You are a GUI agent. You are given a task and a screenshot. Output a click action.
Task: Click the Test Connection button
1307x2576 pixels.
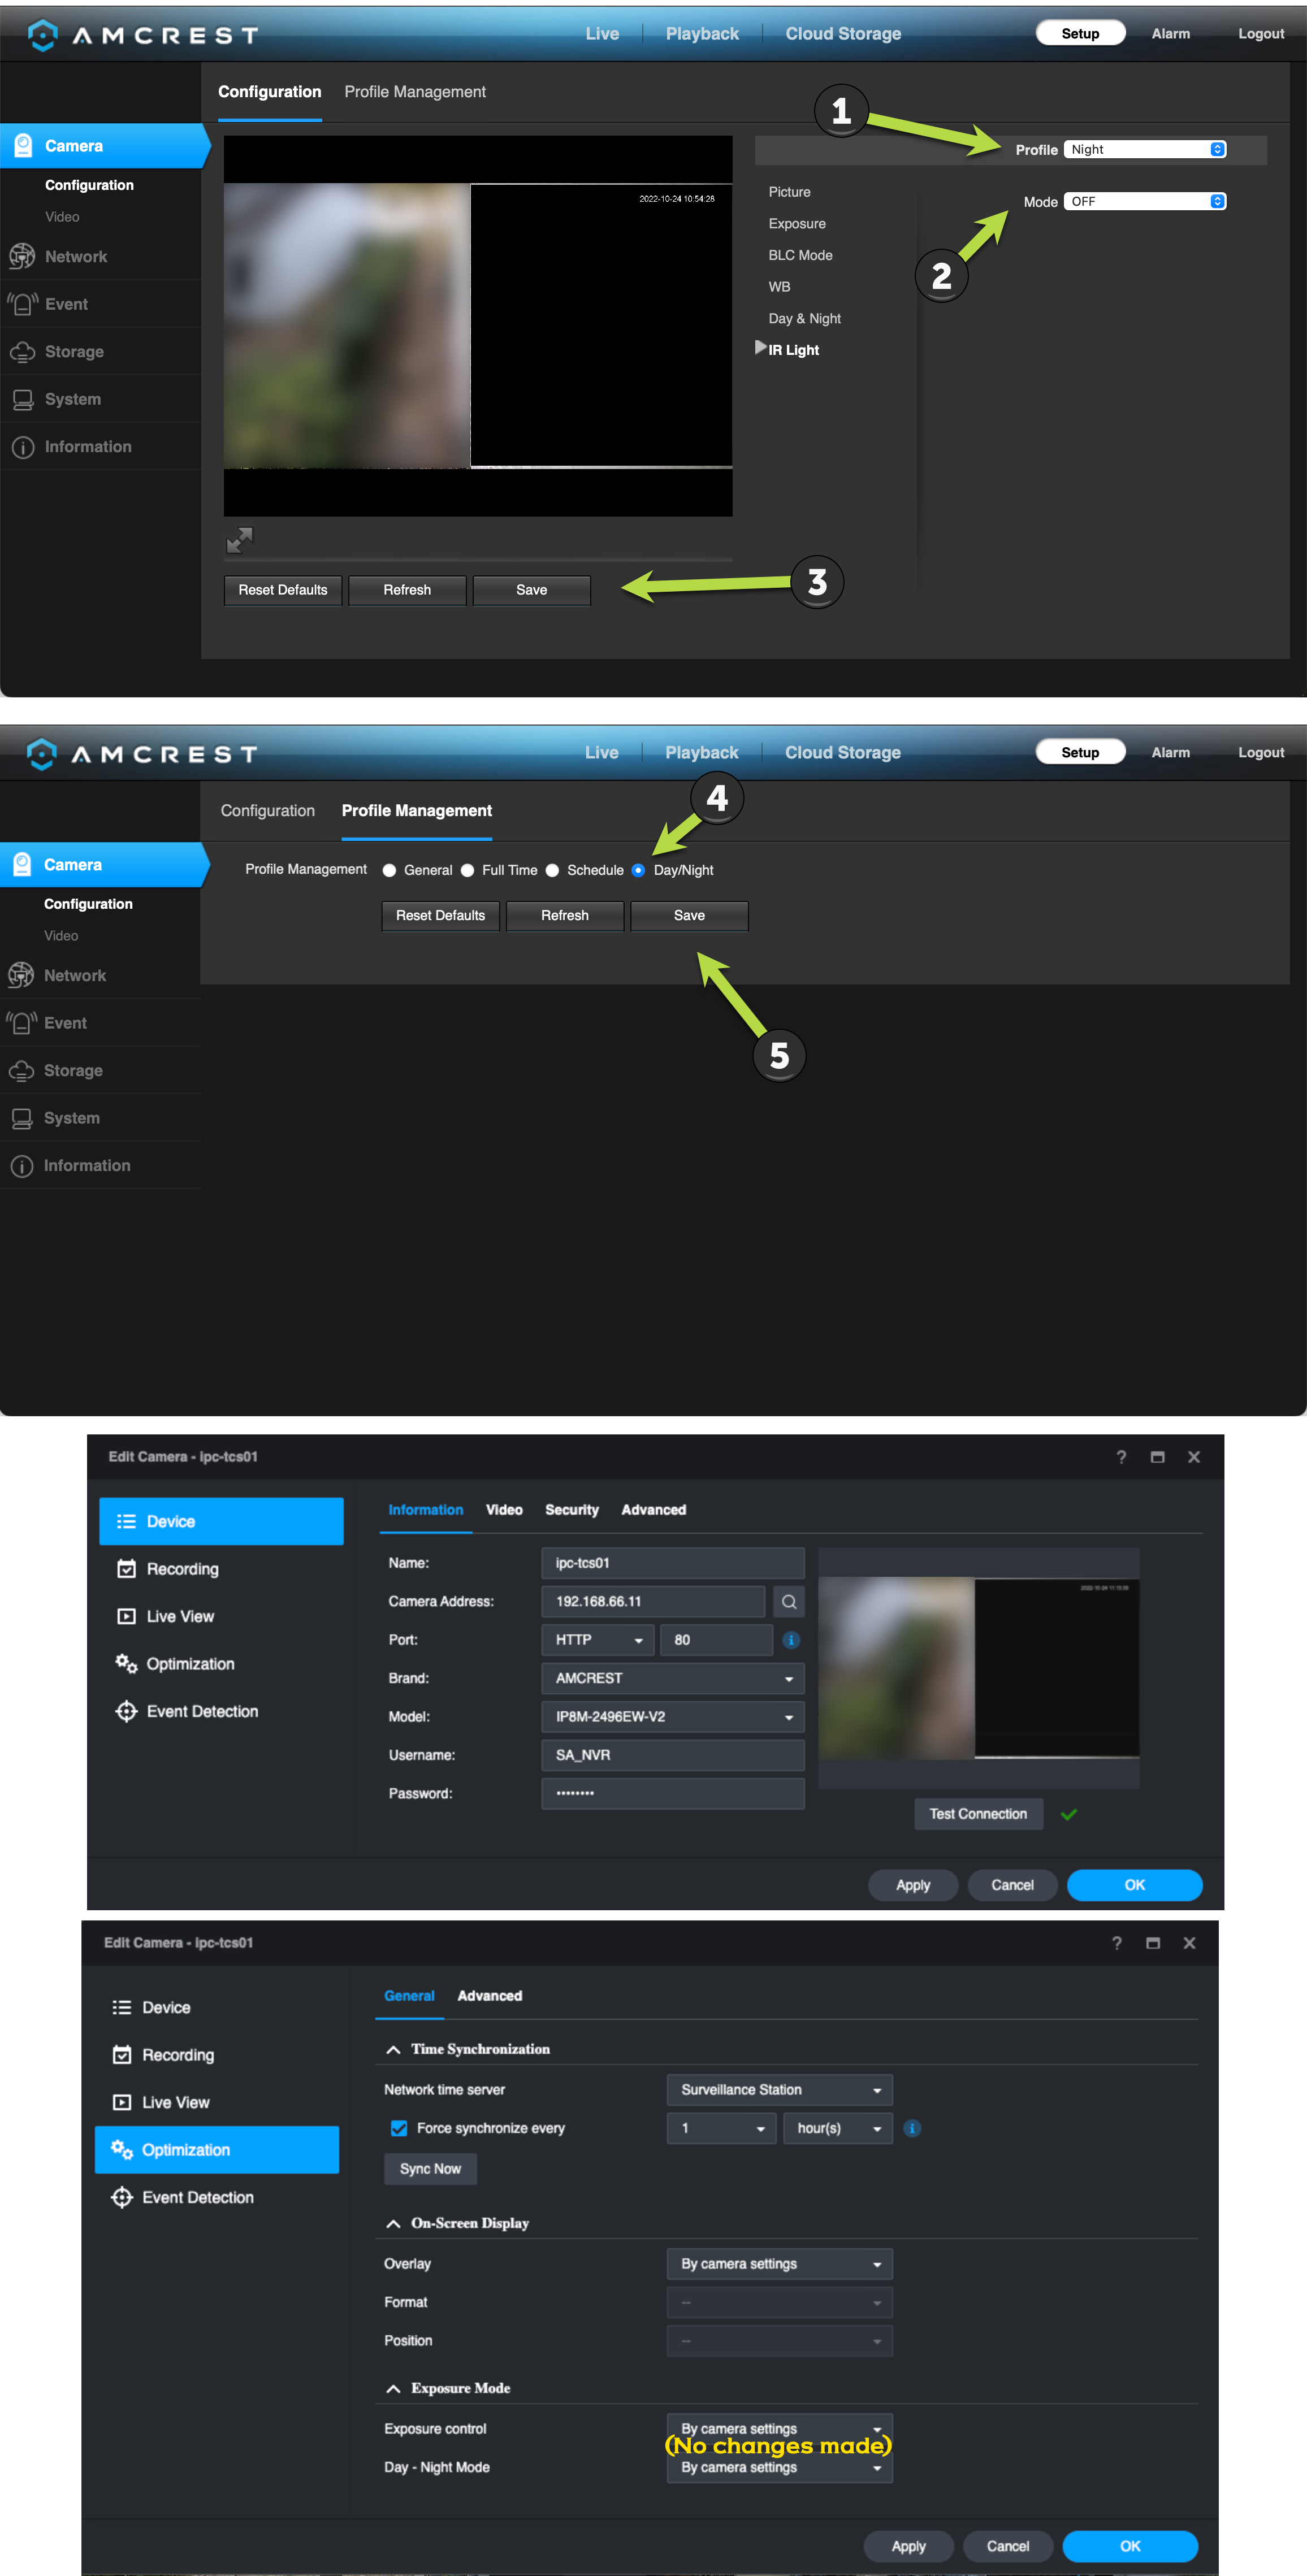(978, 1814)
